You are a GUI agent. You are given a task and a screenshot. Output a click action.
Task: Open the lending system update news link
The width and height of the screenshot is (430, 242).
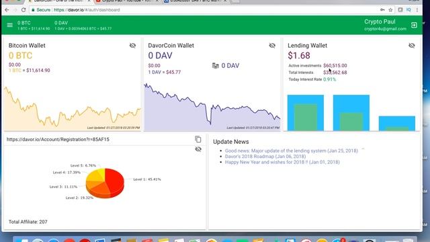pos(291,151)
